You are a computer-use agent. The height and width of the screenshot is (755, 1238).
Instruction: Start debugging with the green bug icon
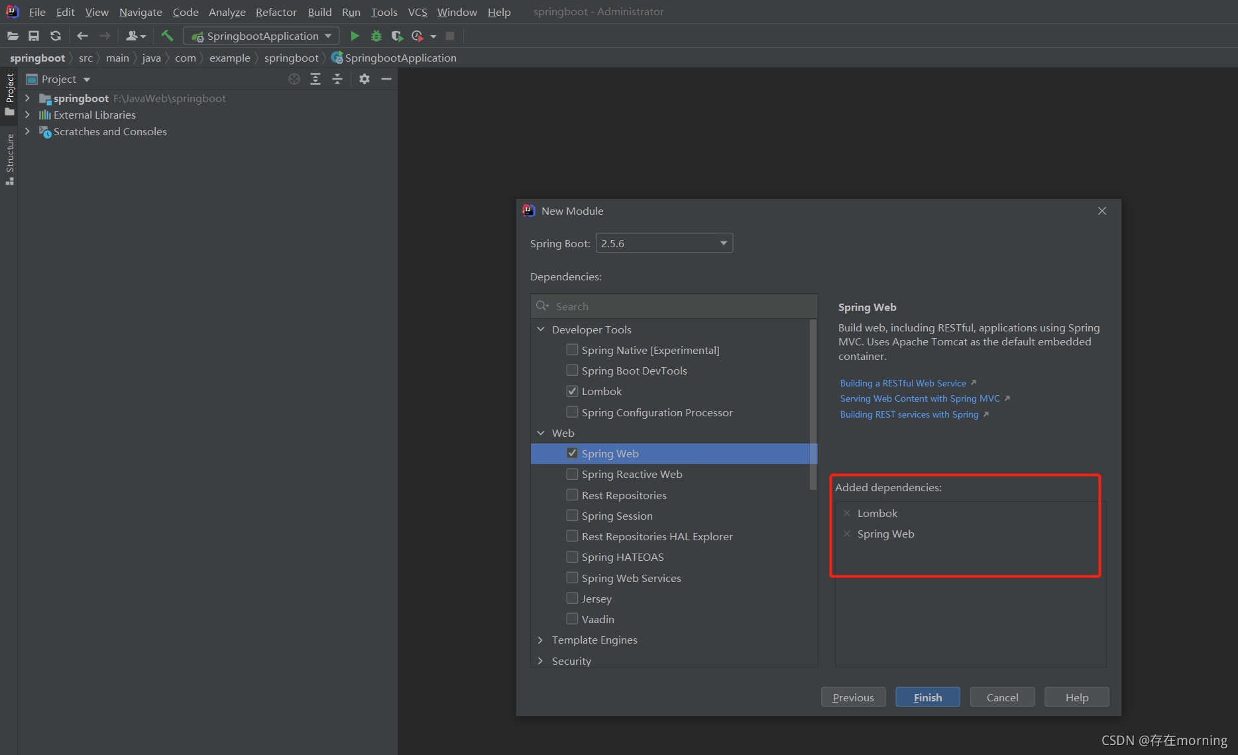pyautogui.click(x=376, y=36)
